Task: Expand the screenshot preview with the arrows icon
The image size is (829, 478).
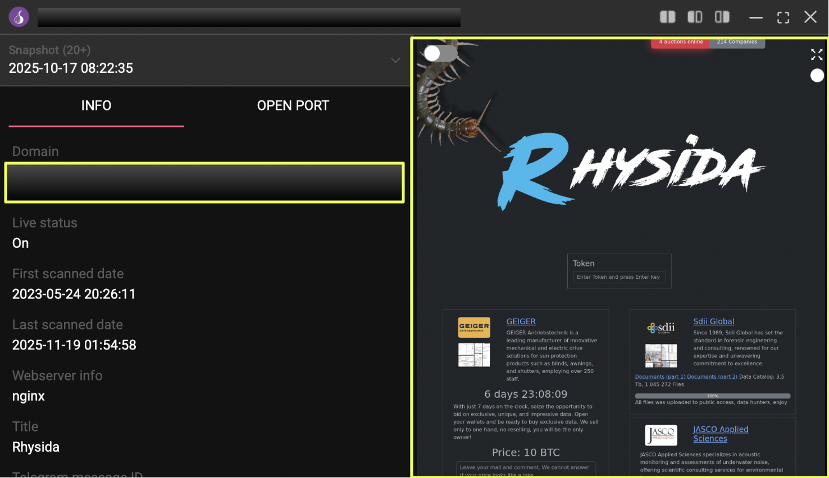Action: tap(817, 54)
